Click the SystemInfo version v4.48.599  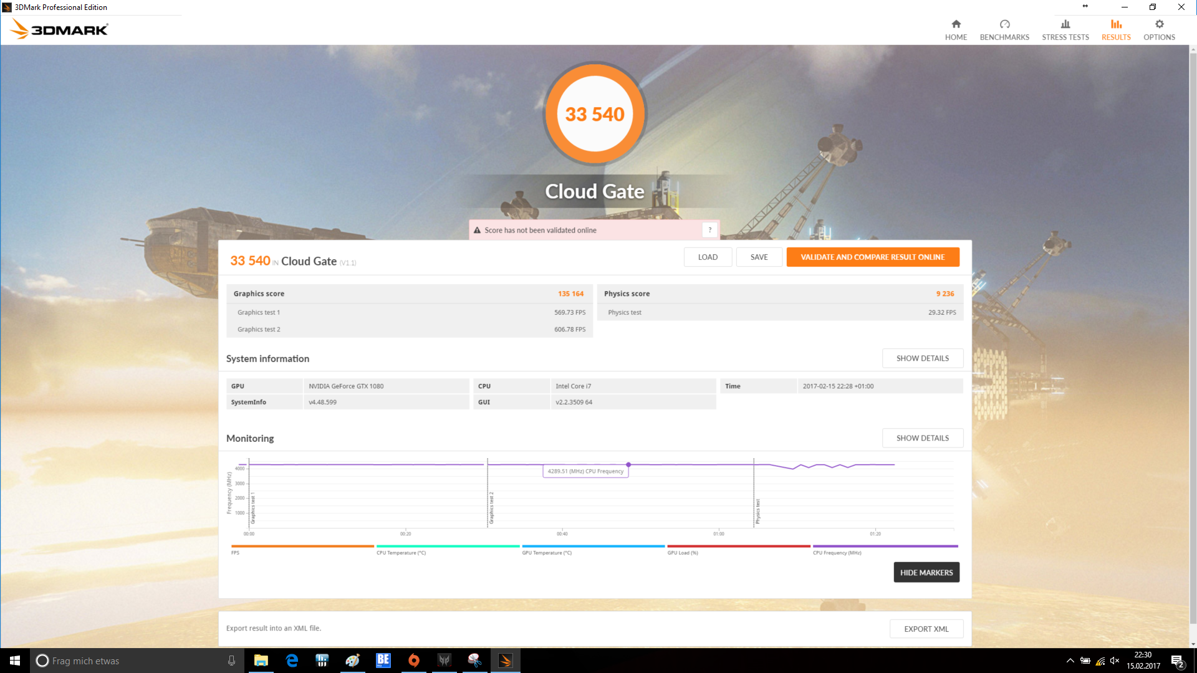[322, 402]
